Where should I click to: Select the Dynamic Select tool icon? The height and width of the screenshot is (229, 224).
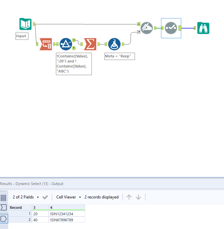click(171, 28)
